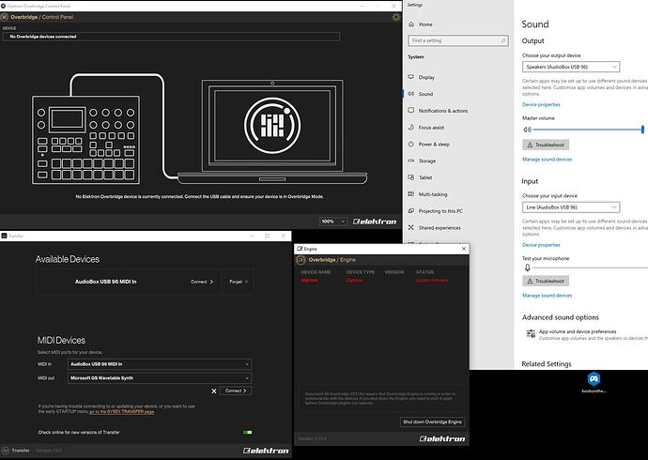This screenshot has height=460, width=648.
Task: Click the DEVICE NAME column header in Engine
Action: pos(316,272)
